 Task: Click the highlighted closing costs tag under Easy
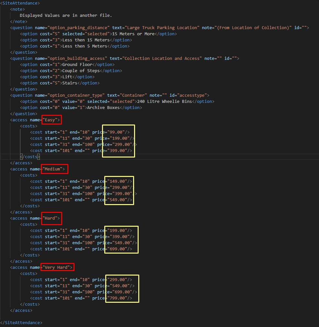pyautogui.click(x=30, y=157)
